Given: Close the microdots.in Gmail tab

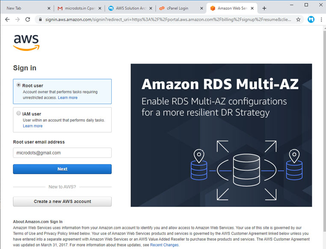Looking at the screenshot, I should tap(100, 8).
